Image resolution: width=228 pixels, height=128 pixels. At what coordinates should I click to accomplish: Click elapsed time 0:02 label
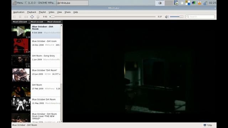coord(45,17)
